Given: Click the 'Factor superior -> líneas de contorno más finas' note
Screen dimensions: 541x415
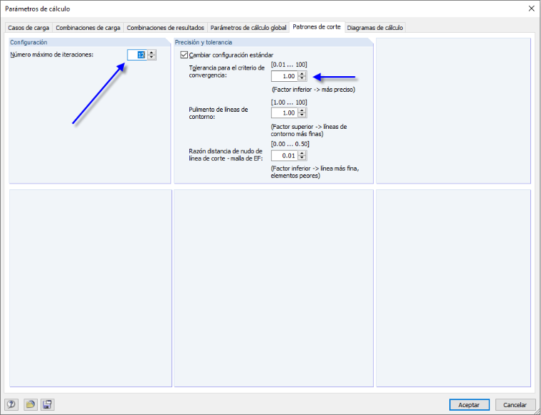Looking at the screenshot, I should pos(309,130).
